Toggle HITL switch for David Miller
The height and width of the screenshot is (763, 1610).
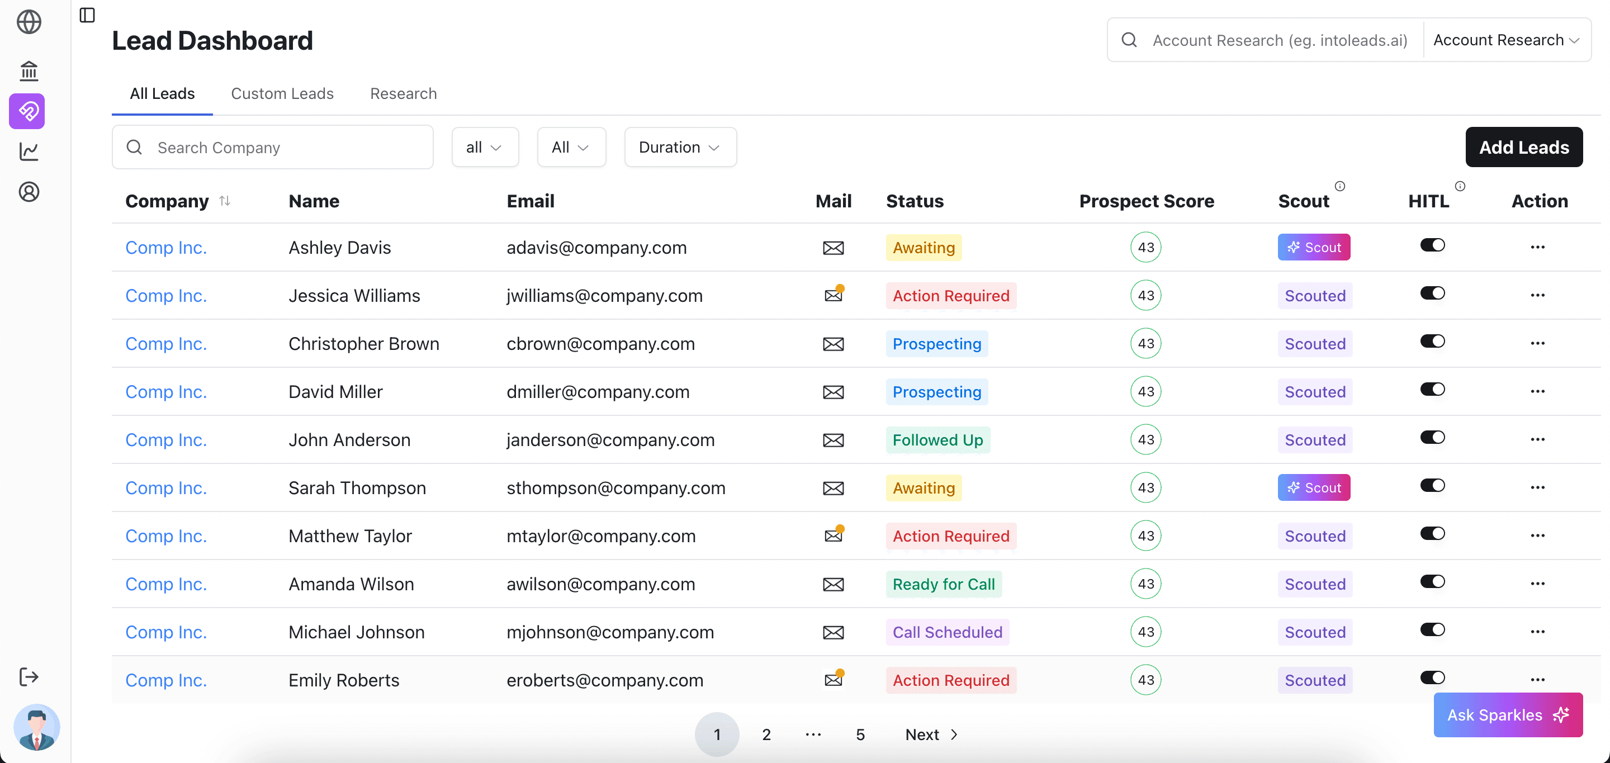tap(1432, 389)
